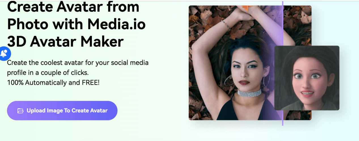Viewport: 359px width, 141px height.
Task: Select the original woman photo in leaves
Action: click(x=235, y=63)
